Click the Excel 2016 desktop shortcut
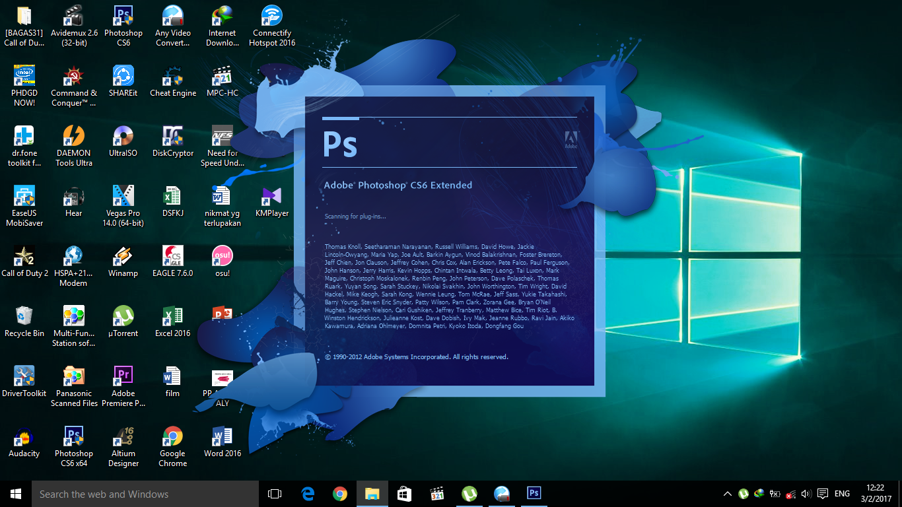The width and height of the screenshot is (902, 507). coord(173,322)
